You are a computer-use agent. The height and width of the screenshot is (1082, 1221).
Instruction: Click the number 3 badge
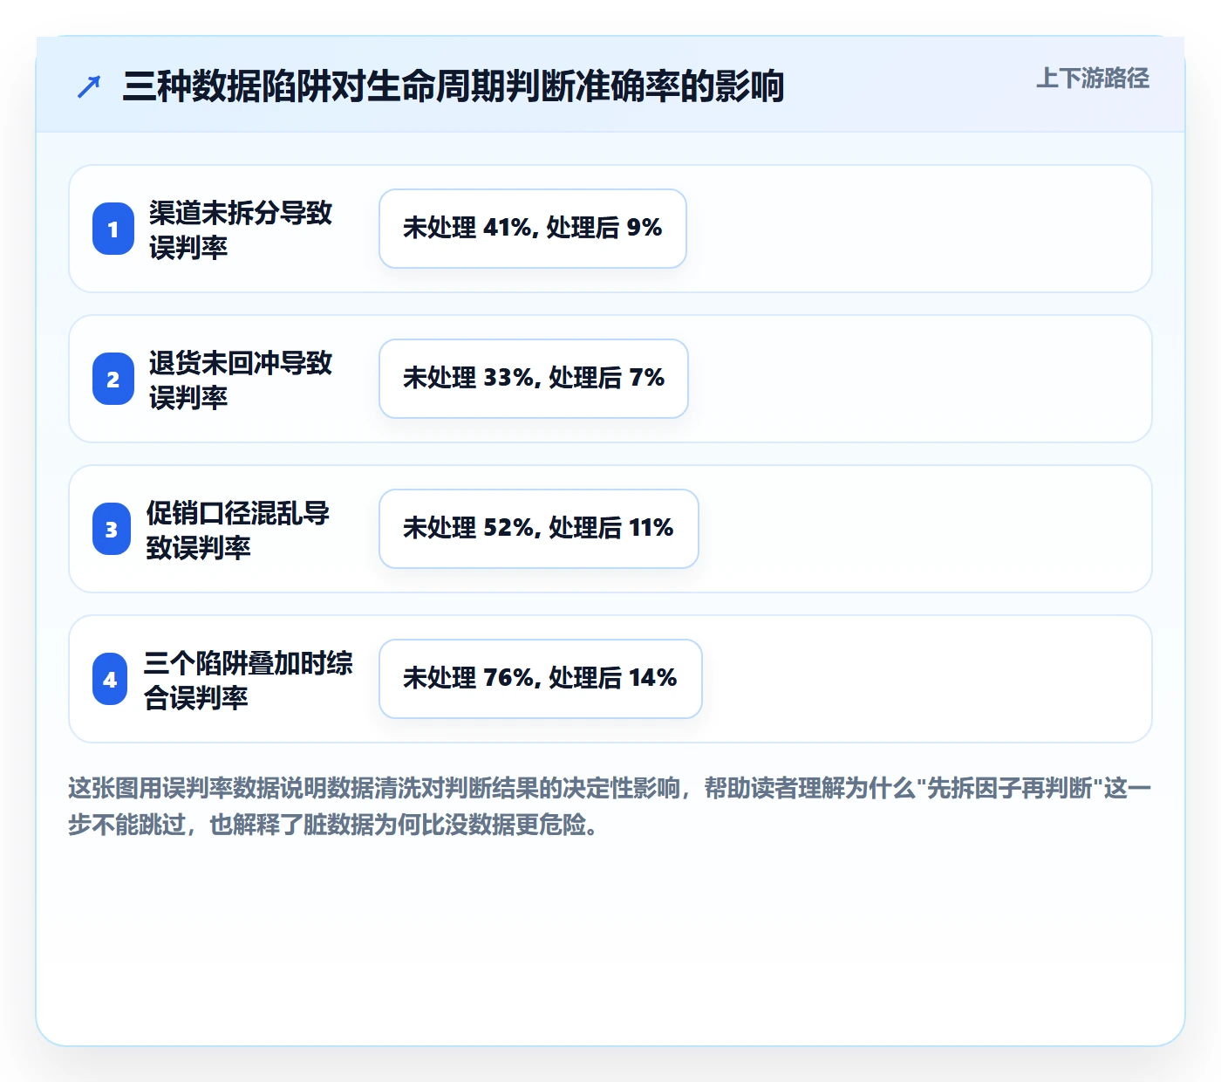pyautogui.click(x=112, y=529)
